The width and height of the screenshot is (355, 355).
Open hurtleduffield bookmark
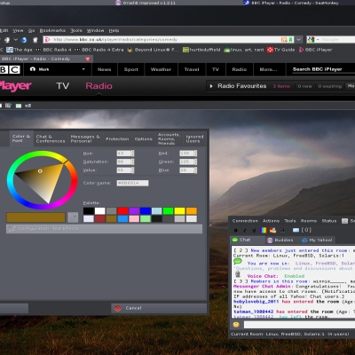(x=201, y=50)
